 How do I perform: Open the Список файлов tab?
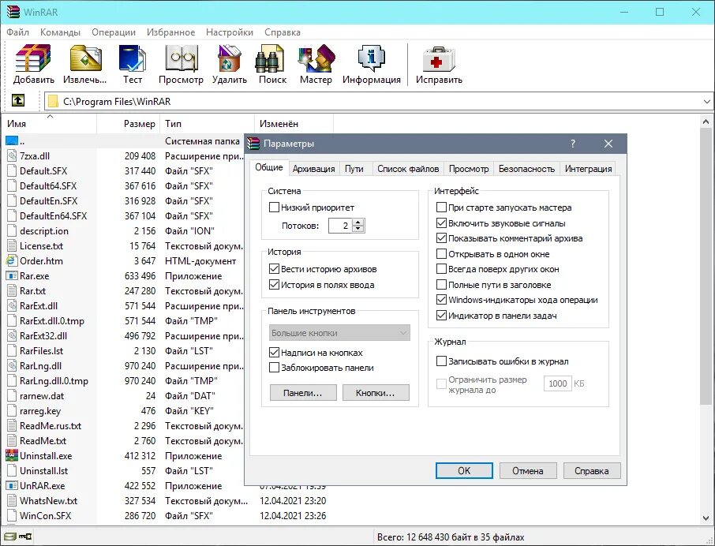408,169
